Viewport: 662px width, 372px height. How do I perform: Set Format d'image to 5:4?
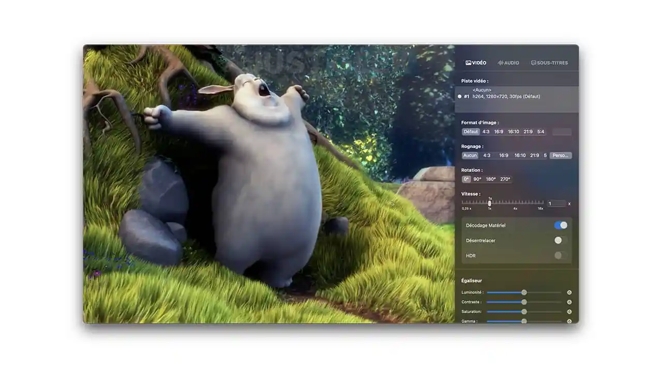pyautogui.click(x=540, y=132)
